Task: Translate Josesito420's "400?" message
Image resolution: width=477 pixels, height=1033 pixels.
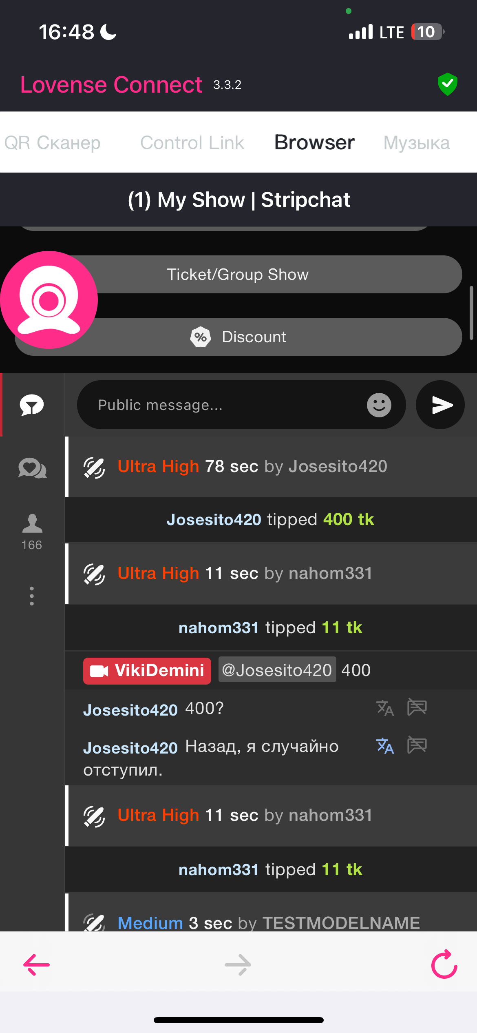Action: [385, 708]
